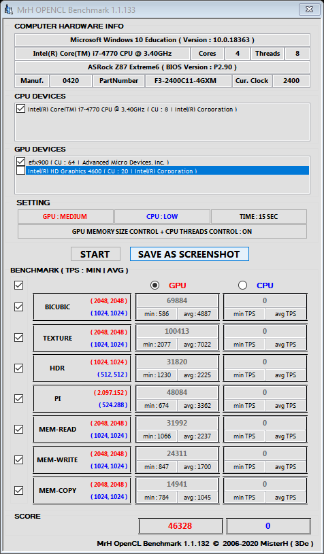Click the MEM-WRITE GPU score 24311
This screenshot has width=324, height=554.
[177, 453]
